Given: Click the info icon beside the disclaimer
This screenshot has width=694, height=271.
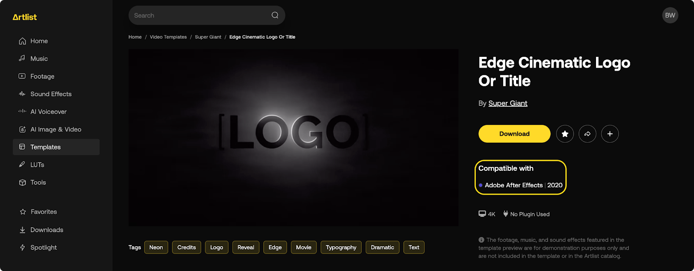Looking at the screenshot, I should (x=481, y=240).
